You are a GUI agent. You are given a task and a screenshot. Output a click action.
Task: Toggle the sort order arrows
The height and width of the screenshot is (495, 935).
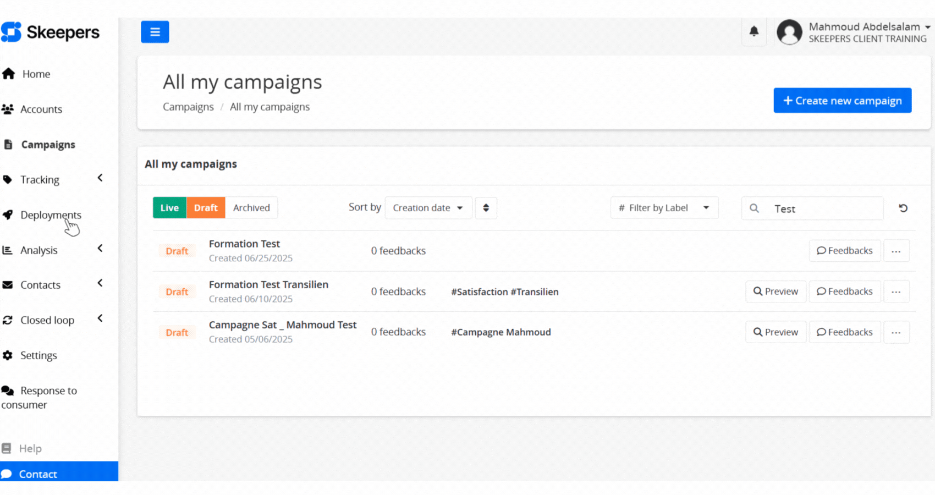click(x=486, y=208)
